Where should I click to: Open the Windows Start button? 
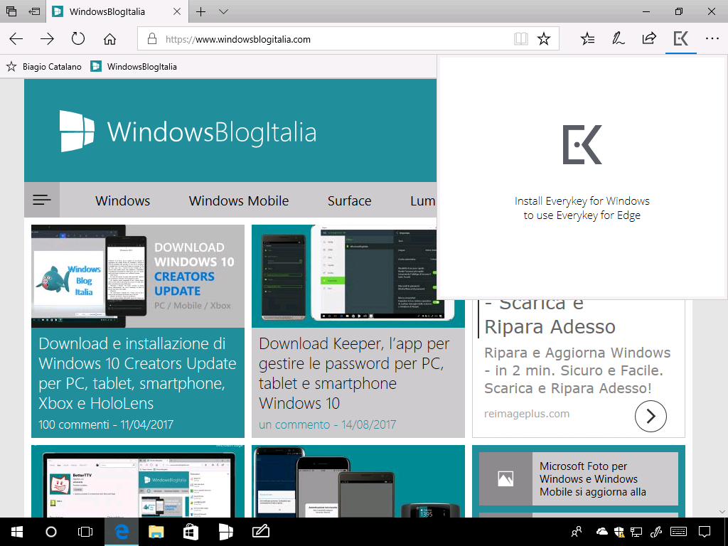click(17, 532)
